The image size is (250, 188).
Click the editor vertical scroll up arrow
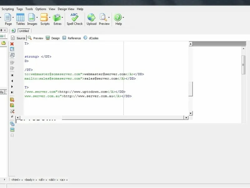(191, 44)
